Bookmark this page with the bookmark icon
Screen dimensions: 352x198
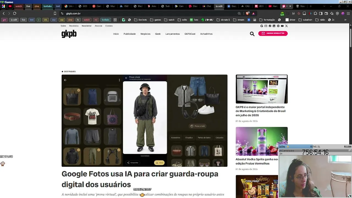point(55,13)
